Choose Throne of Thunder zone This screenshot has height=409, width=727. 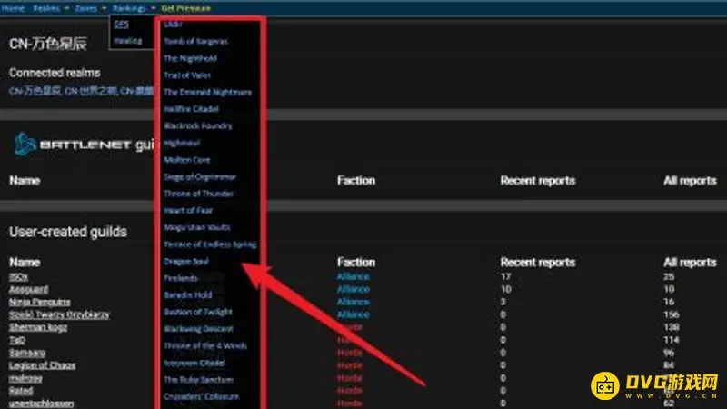click(x=198, y=194)
